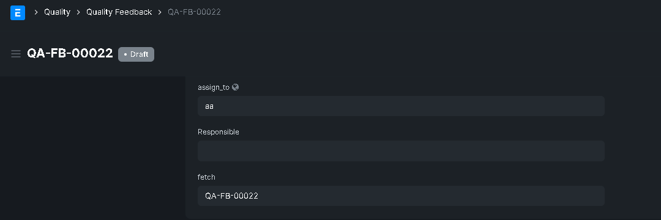Click the empty left sidebar panel
The width and height of the screenshot is (661, 220).
pyautogui.click(x=93, y=148)
